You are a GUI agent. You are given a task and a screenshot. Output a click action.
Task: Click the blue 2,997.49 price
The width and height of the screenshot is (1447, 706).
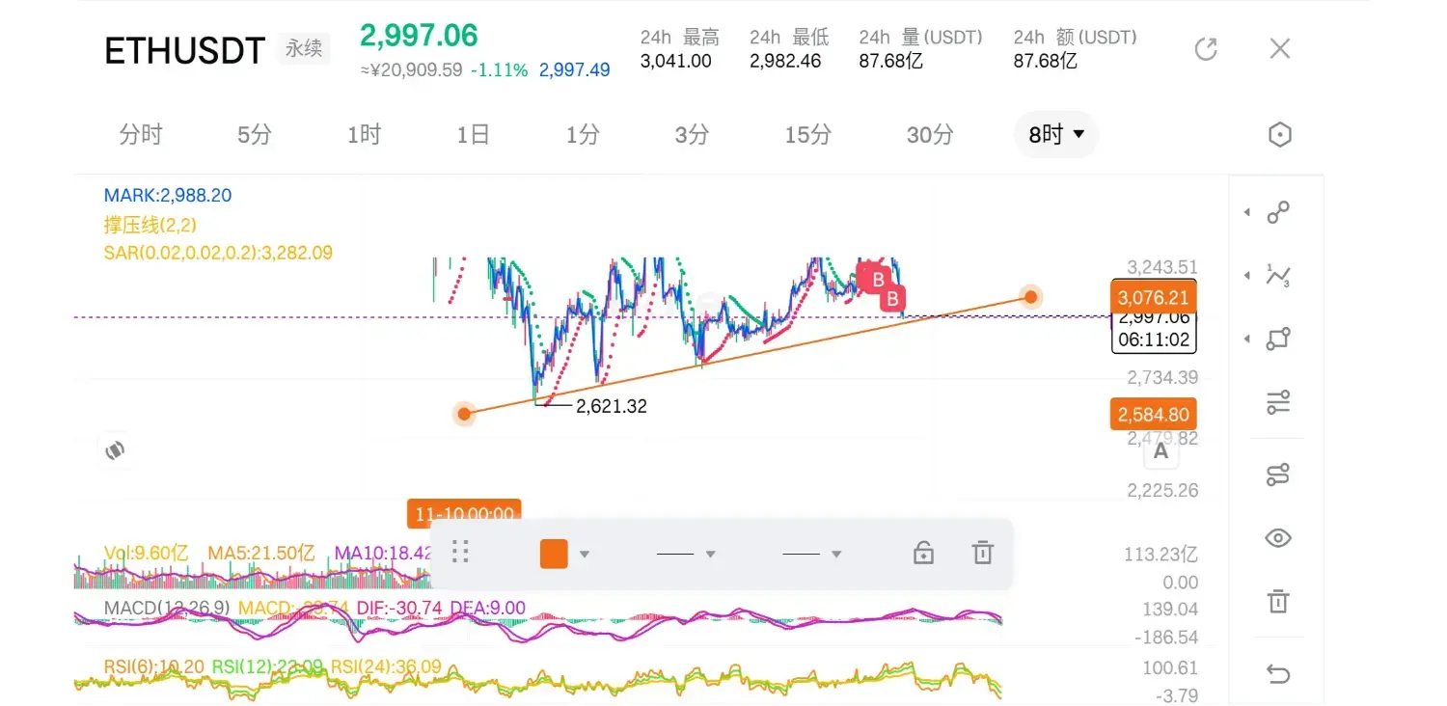(575, 69)
